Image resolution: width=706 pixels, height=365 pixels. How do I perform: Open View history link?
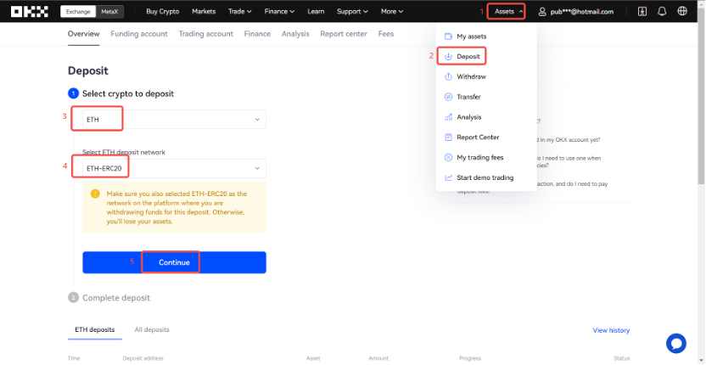click(611, 330)
